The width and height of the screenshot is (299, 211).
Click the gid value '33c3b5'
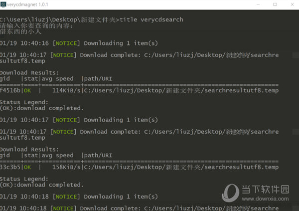tap(10, 167)
